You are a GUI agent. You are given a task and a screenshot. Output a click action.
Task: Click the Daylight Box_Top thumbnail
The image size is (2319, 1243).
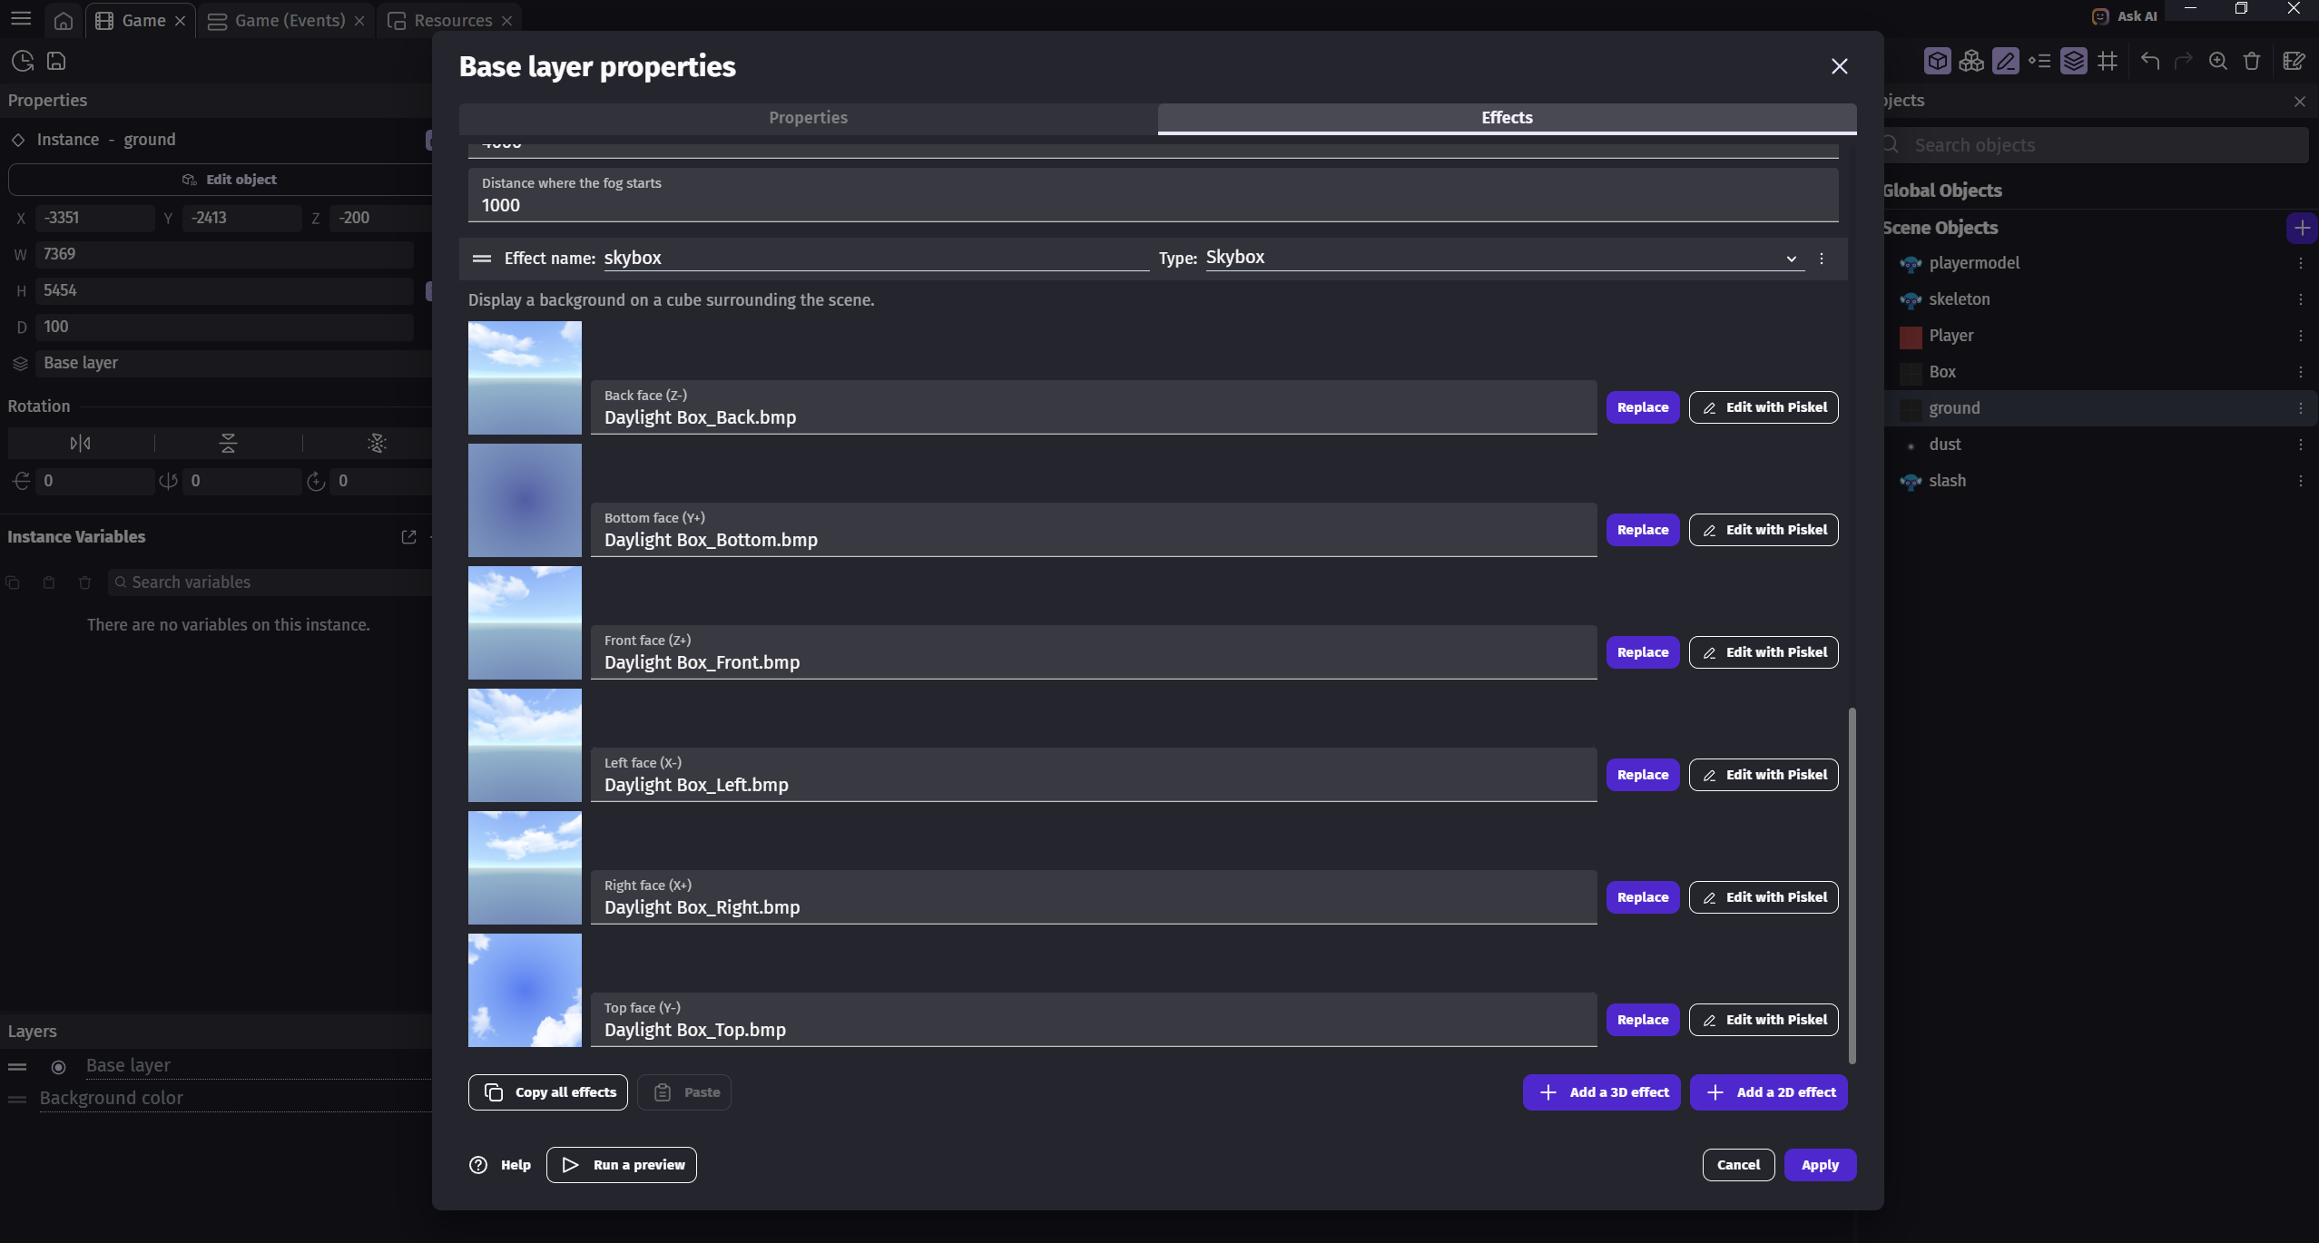tap(525, 989)
